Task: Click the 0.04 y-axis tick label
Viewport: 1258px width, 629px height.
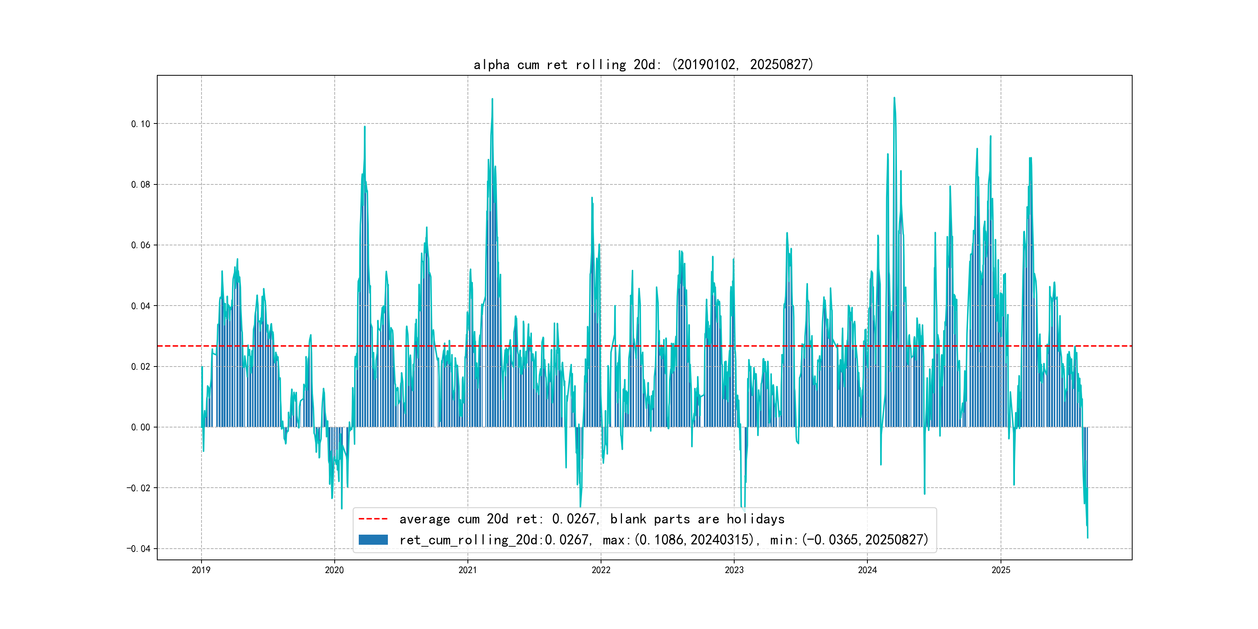Action: (x=141, y=306)
